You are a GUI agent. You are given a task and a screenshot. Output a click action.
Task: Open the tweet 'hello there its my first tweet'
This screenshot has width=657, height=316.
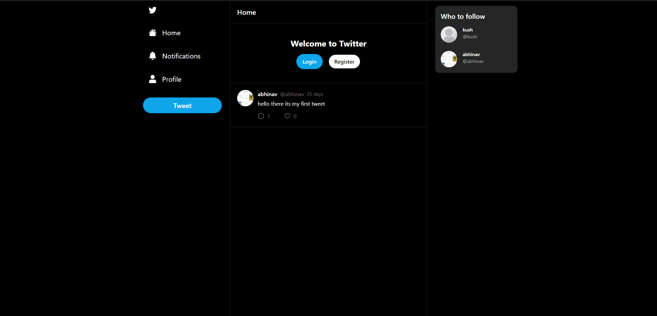(291, 104)
